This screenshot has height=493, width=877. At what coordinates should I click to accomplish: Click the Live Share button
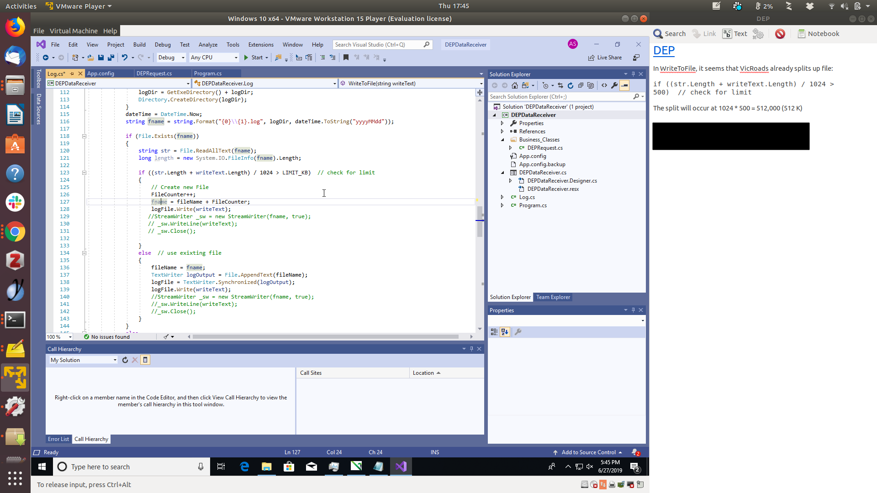click(605, 58)
